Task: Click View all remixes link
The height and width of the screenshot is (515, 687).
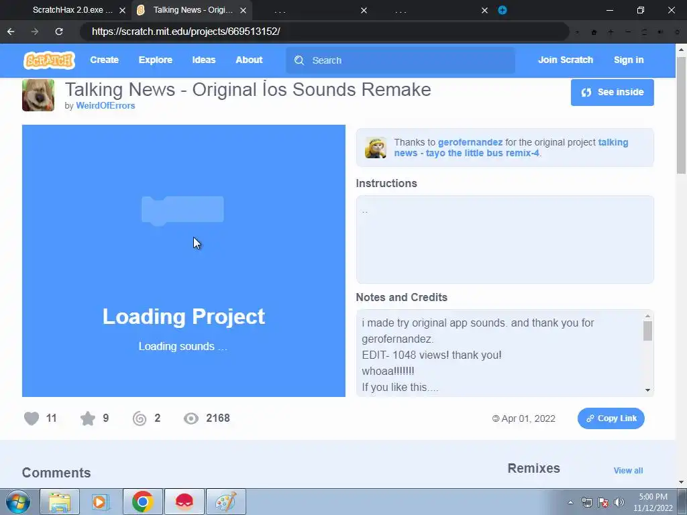Action: pos(628,470)
